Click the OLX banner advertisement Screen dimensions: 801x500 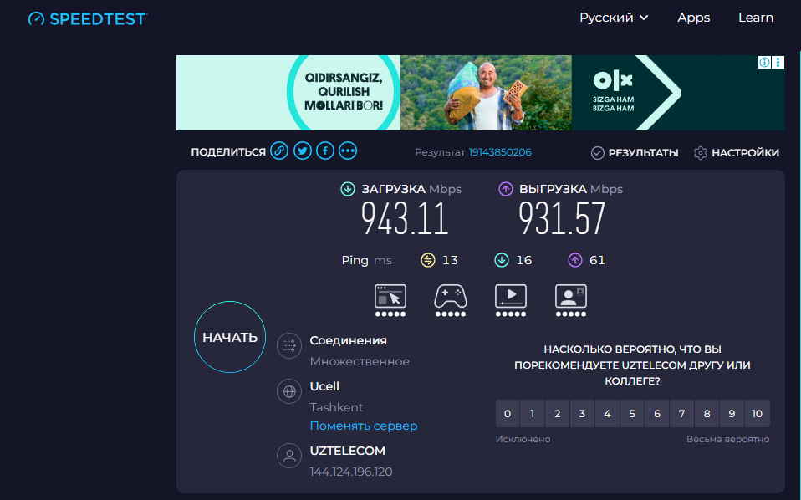click(x=480, y=93)
